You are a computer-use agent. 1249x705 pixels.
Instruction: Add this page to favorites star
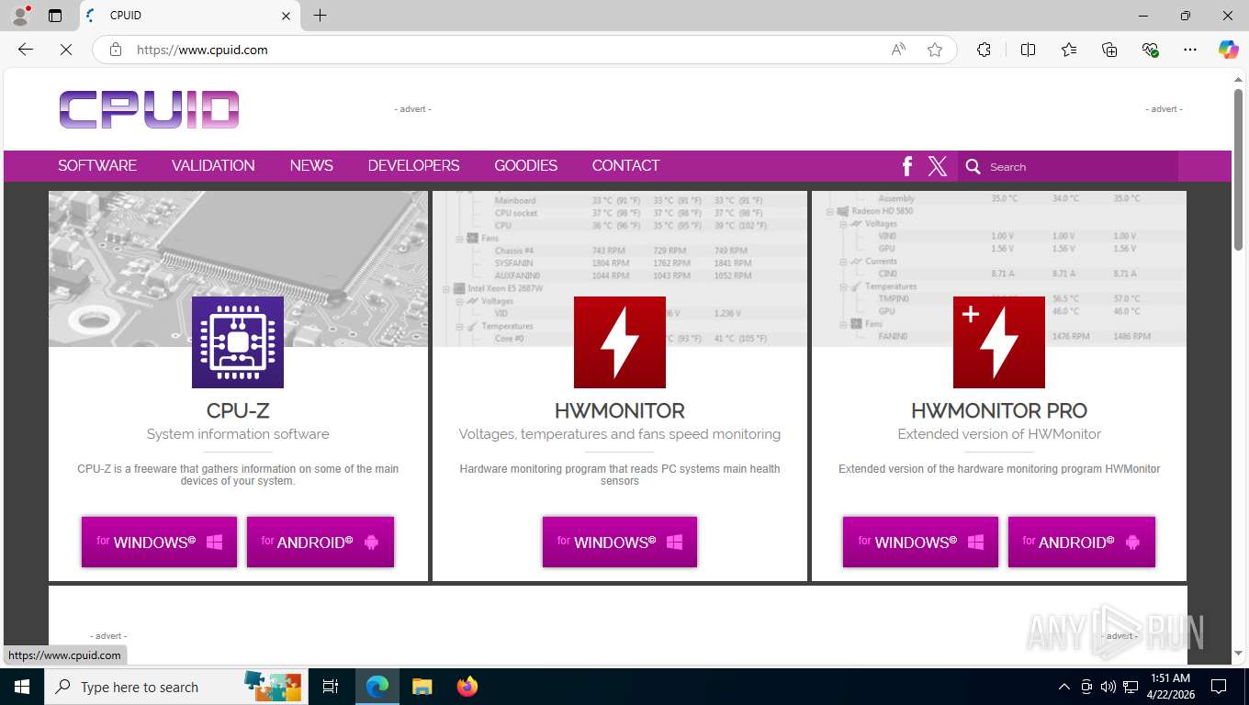[x=935, y=50]
